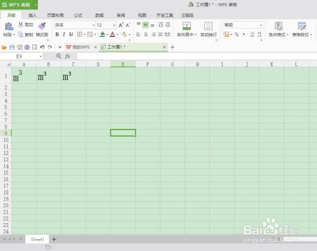Close the 工作簿1 document tab
Image resolution: width=317 pixels, height=251 pixels.
coord(164,47)
